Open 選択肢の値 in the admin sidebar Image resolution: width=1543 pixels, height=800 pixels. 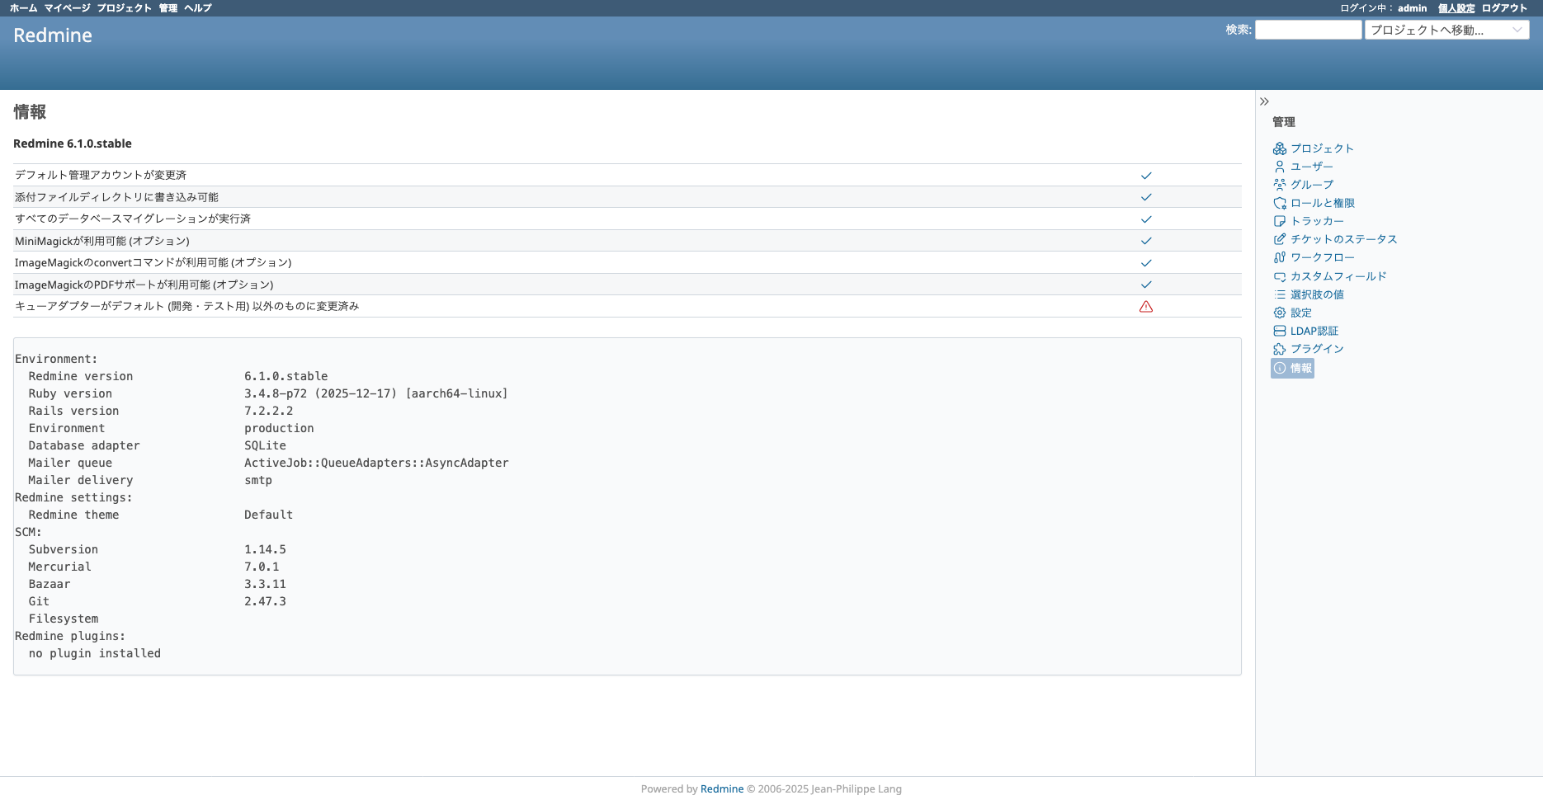[x=1317, y=294]
